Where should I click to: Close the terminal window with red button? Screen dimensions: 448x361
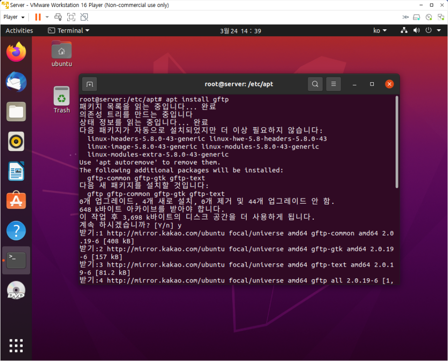389,84
